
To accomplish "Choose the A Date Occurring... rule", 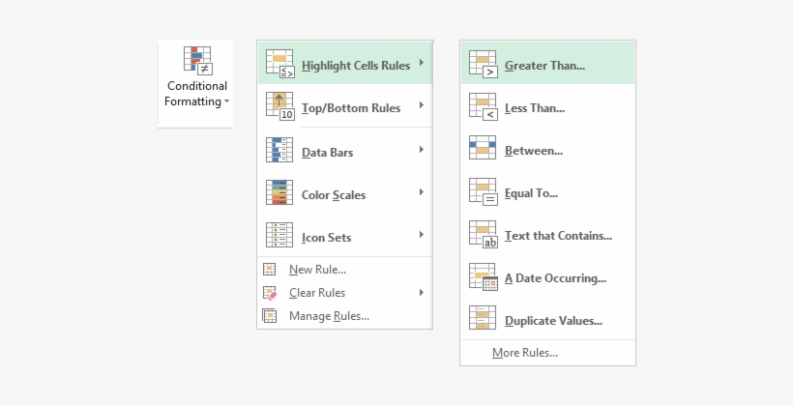I will pyautogui.click(x=547, y=277).
